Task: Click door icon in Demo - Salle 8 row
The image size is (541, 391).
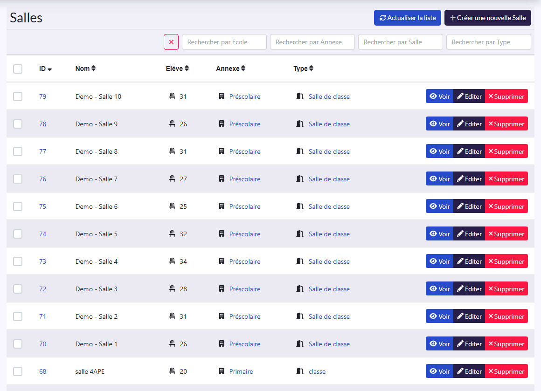Action: 300,151
